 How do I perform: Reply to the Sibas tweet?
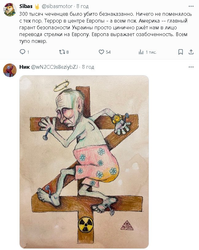tap(22, 52)
